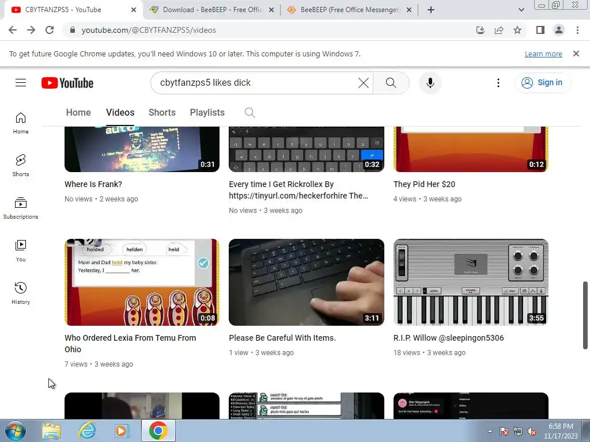Image resolution: width=590 pixels, height=442 pixels.
Task: Play the 0:31 Where Is Frank thumbnail
Action: click(142, 149)
